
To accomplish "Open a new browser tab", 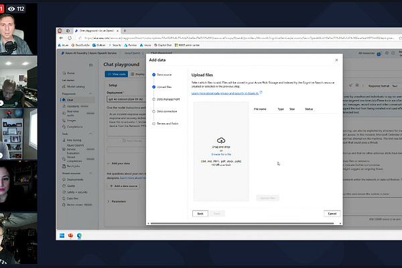I will pyautogui.click(x=125, y=31).
